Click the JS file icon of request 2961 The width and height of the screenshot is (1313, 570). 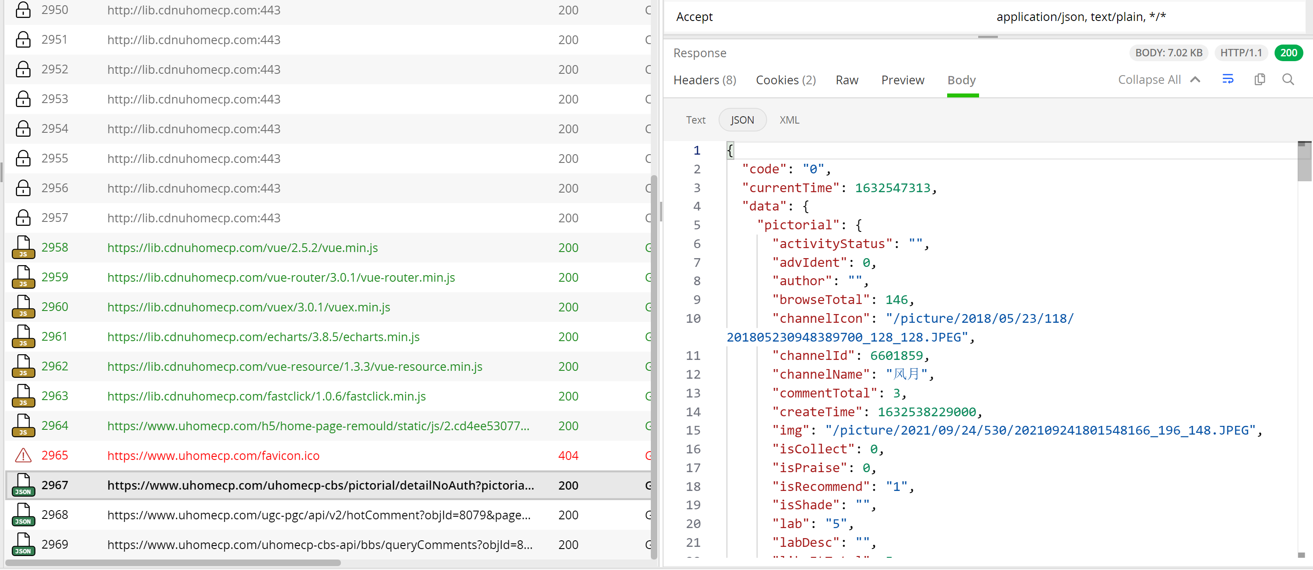click(23, 337)
